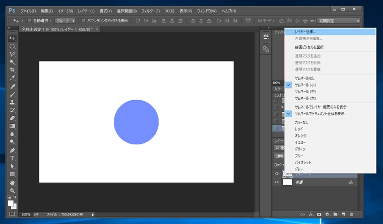The width and height of the screenshot is (383, 224).
Task: Select the Polygonal Lasso tool
Action: [12, 54]
